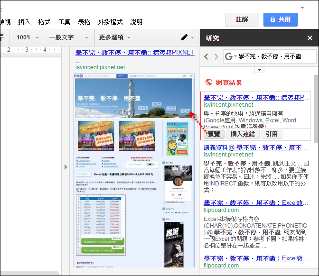Click the pencil editing mode icon
319x276 pixels.
(x=184, y=37)
